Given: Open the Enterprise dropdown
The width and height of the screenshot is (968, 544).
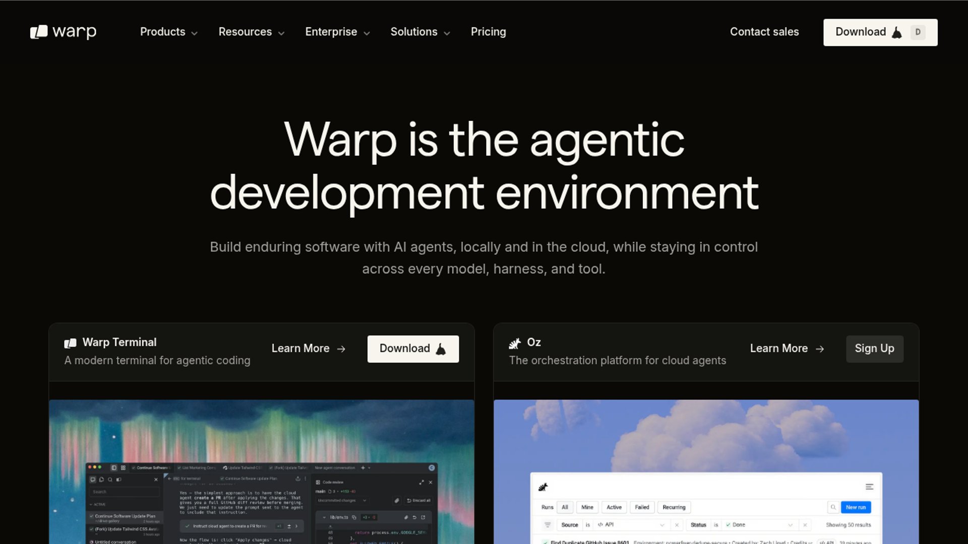Looking at the screenshot, I should pos(337,32).
